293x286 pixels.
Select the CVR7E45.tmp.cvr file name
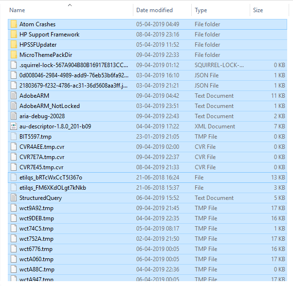[x=41, y=167]
